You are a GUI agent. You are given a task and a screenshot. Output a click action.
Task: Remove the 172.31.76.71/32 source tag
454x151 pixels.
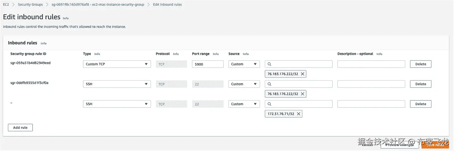299,114
